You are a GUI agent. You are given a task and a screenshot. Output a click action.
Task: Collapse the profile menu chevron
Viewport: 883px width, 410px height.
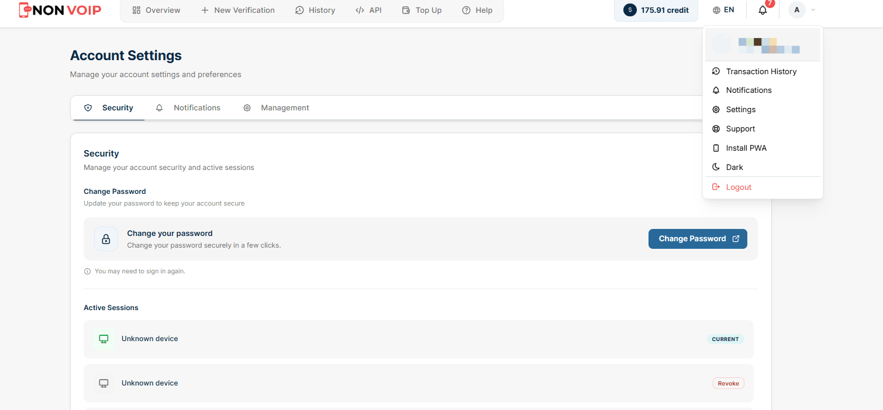(813, 10)
